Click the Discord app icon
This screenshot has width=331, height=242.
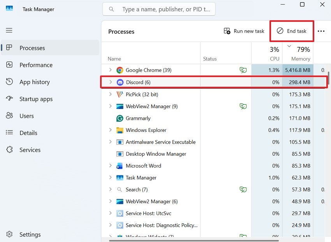point(120,82)
